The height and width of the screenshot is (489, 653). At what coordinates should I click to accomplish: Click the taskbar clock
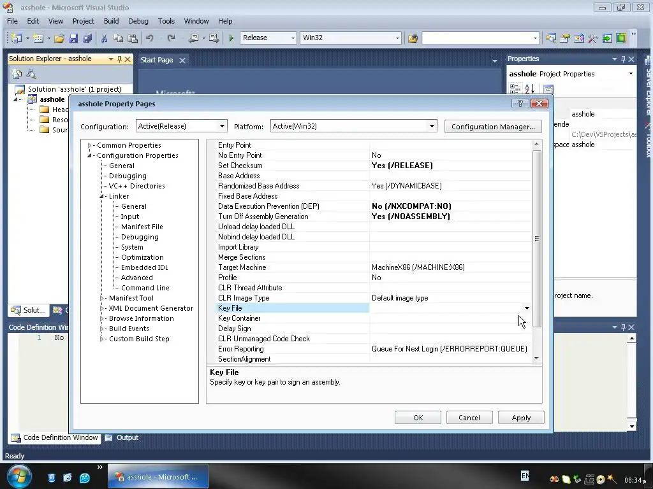(x=636, y=480)
